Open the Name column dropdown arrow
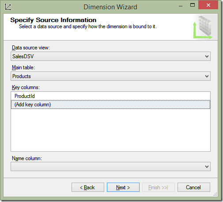The image size is (223, 202). [207, 167]
